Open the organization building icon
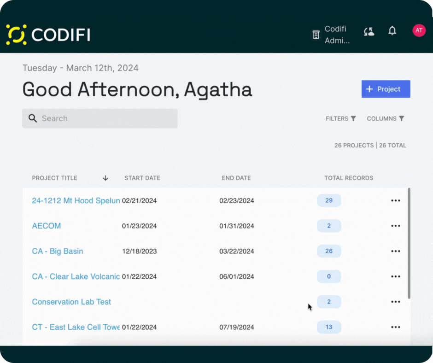The image size is (433, 363). tap(316, 35)
